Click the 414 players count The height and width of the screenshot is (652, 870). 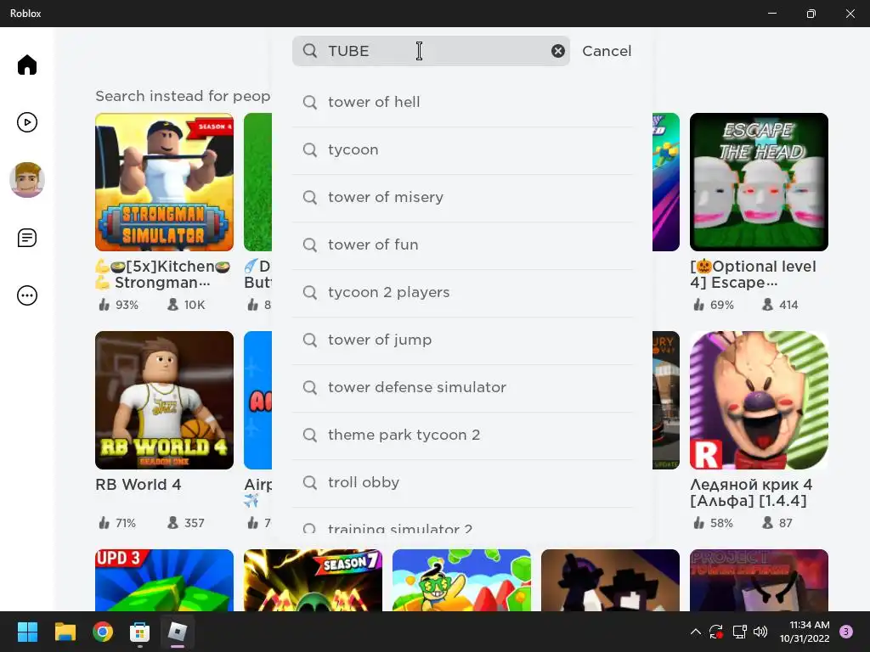780,305
